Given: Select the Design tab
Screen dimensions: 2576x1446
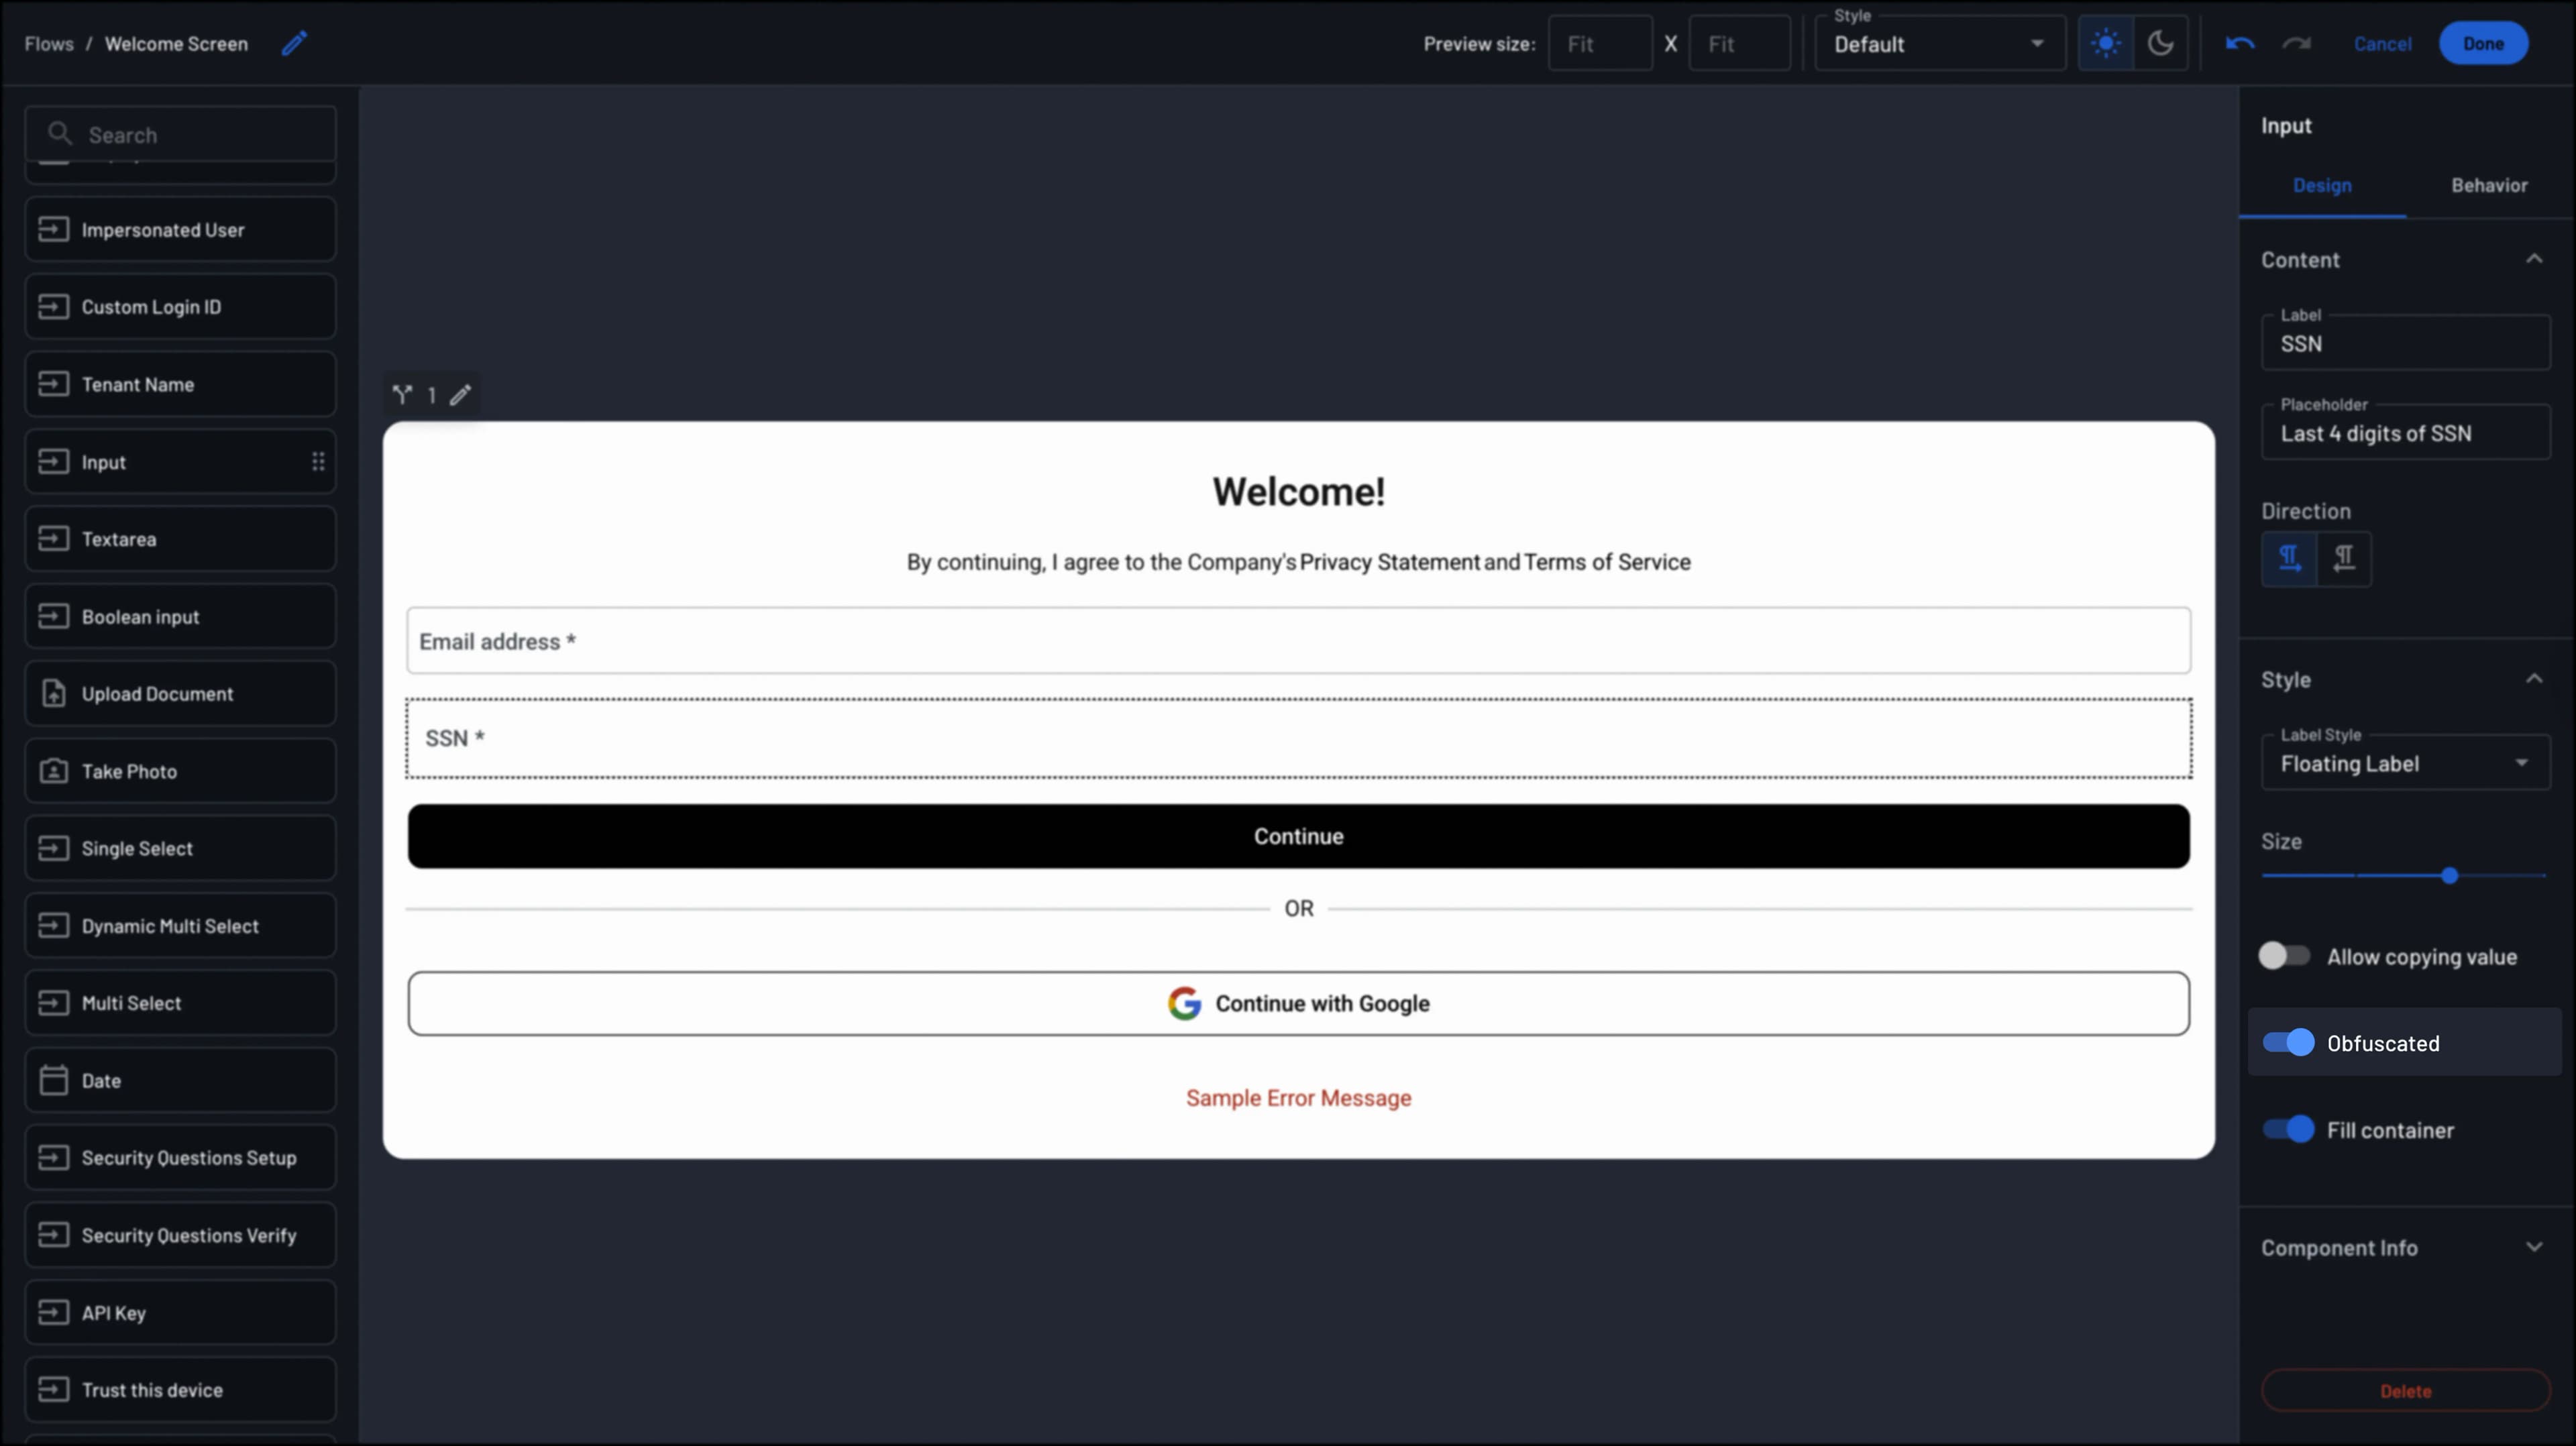Looking at the screenshot, I should [x=2323, y=185].
